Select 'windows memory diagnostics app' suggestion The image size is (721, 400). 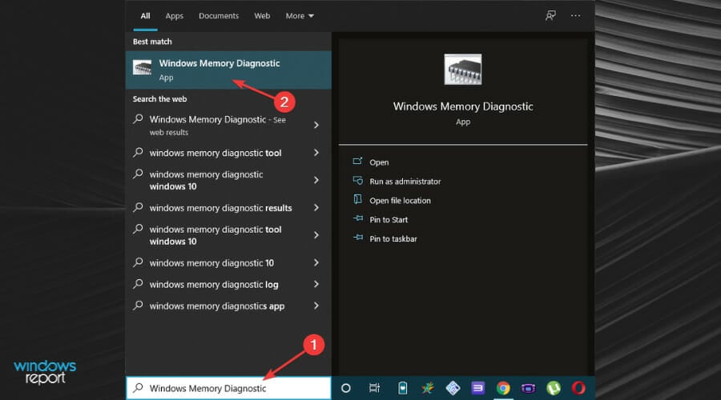tap(228, 306)
